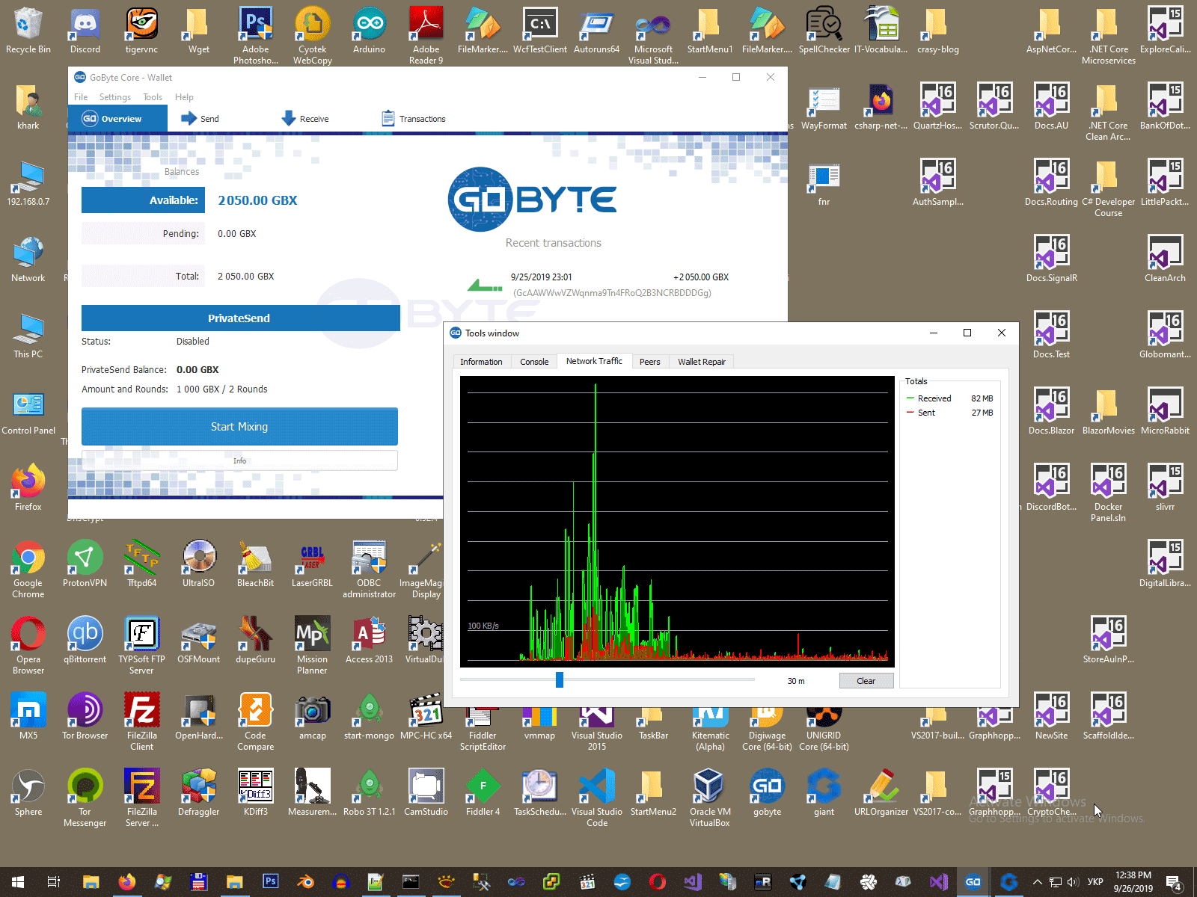
Task: Switch to the Send tab
Action: tap(200, 119)
